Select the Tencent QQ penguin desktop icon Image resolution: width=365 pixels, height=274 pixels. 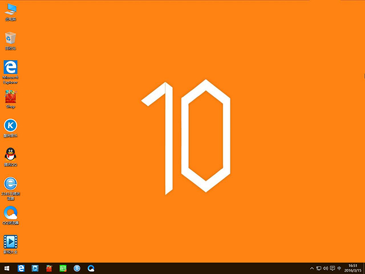[10, 155]
